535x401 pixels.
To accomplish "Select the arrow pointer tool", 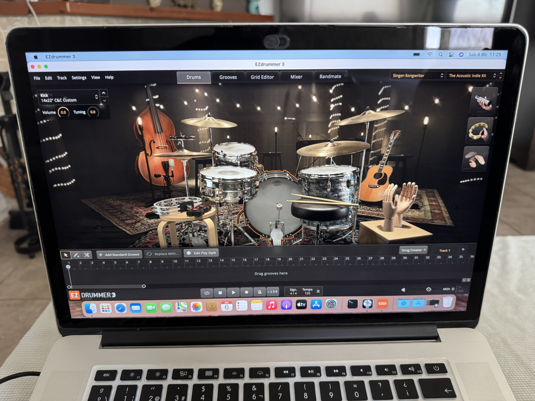I will click(x=66, y=255).
